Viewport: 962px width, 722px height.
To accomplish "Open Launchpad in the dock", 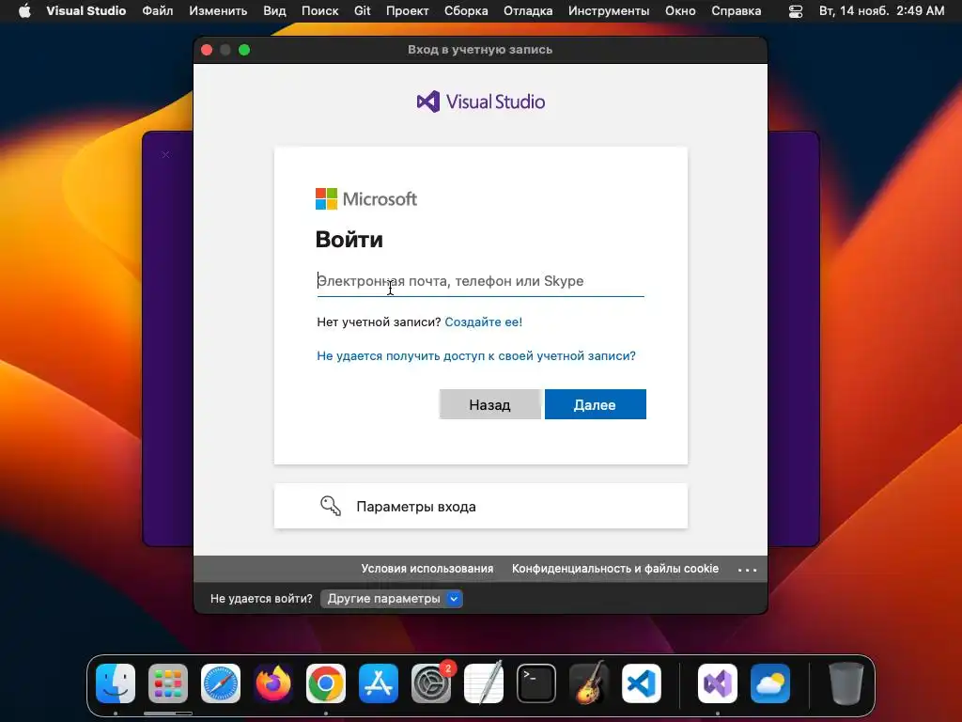I will coord(168,683).
